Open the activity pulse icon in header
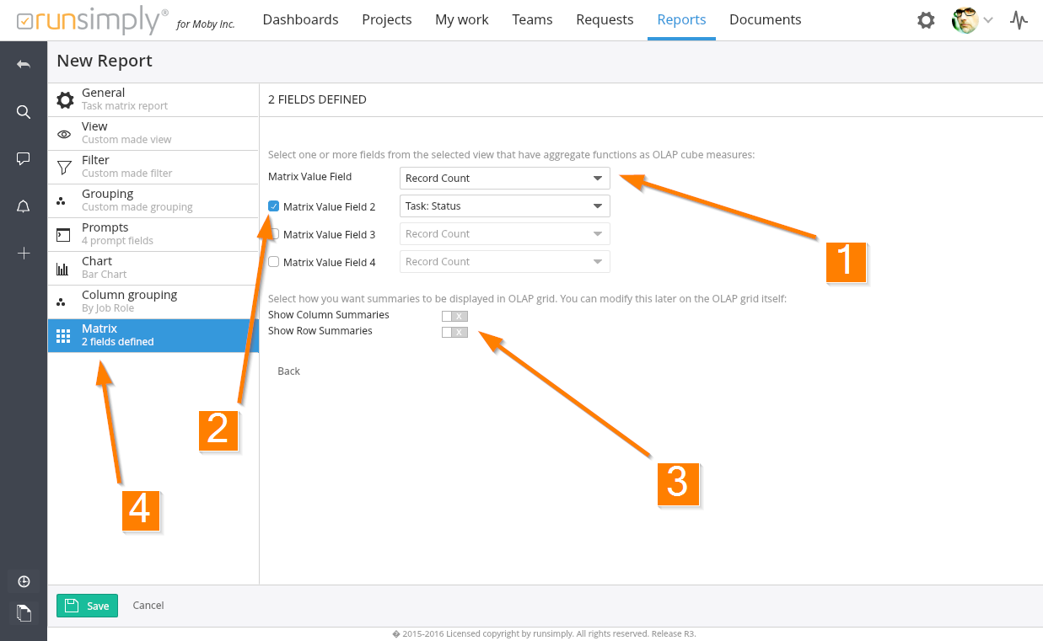Viewport: 1043px width, 641px height. click(1019, 20)
